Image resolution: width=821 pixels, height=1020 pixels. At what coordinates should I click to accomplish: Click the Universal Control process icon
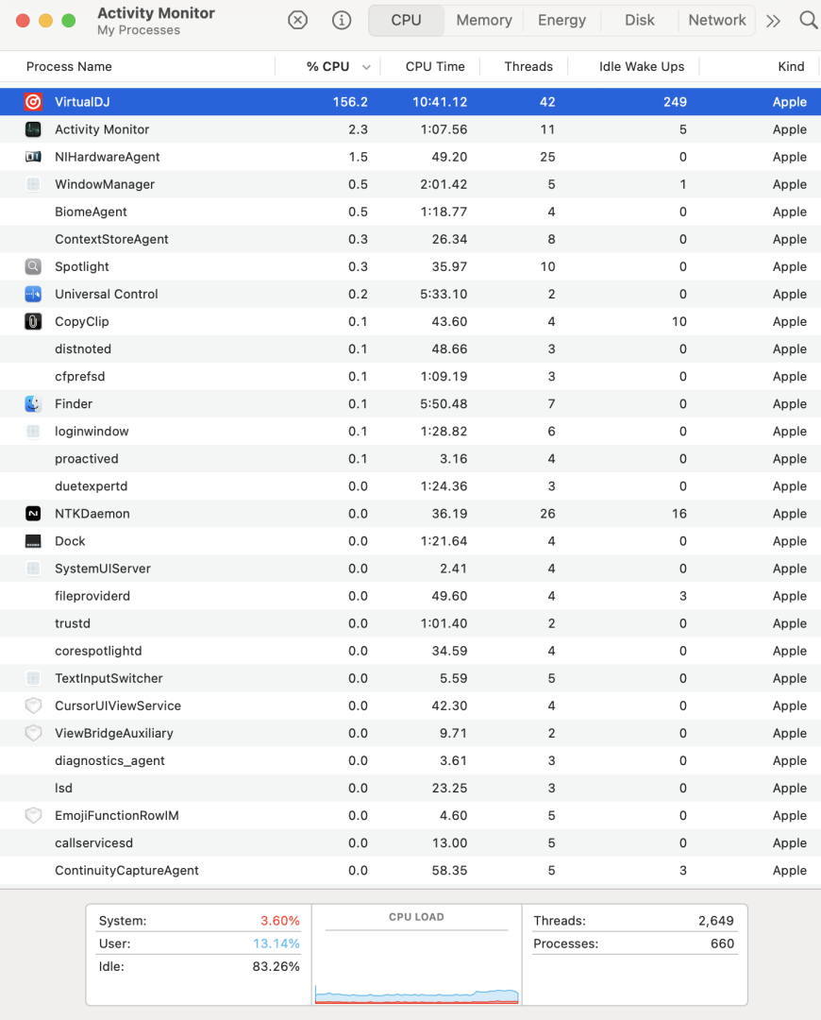[33, 295]
